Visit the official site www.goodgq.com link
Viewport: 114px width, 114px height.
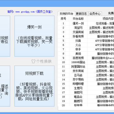pyautogui.click(x=25, y=12)
